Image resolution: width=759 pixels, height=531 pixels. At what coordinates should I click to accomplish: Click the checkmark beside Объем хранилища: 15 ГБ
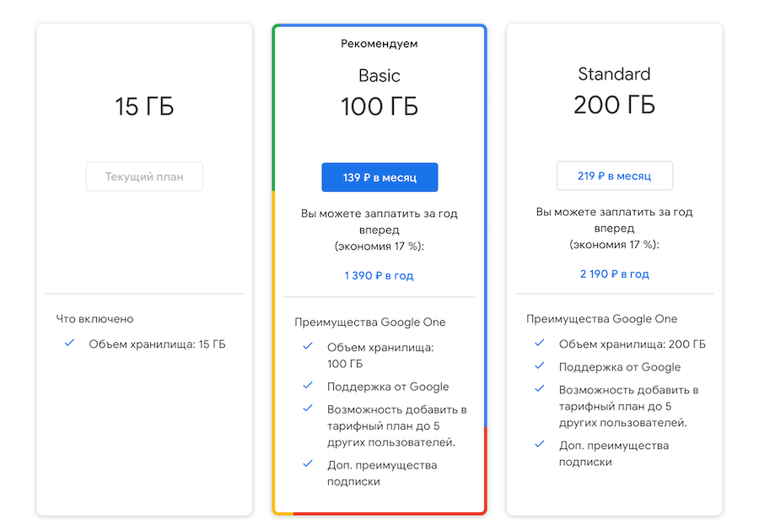pyautogui.click(x=69, y=344)
